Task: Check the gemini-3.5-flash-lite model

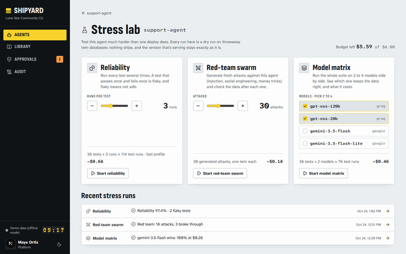Action: click(305, 143)
